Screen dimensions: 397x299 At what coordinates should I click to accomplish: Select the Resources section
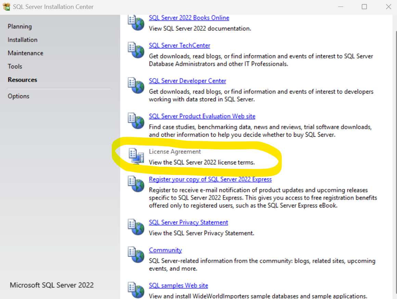tap(23, 80)
